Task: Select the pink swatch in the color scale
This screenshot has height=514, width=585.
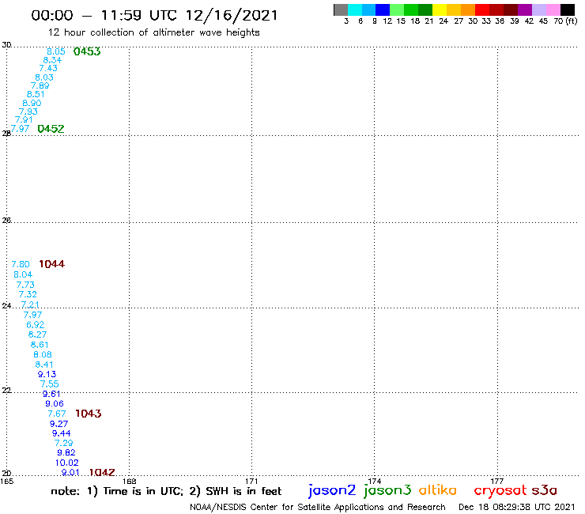Action: 553,9
